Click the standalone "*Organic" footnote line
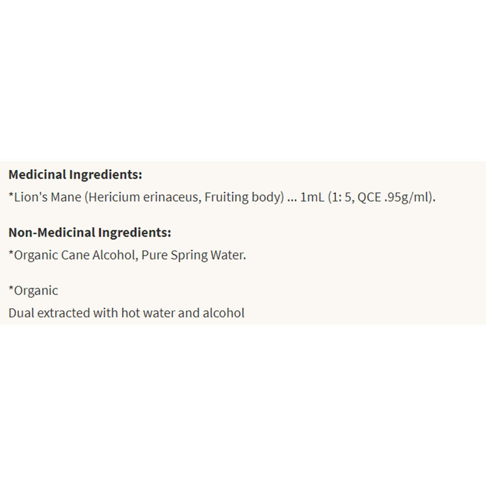The height and width of the screenshot is (486, 486). pos(33,290)
